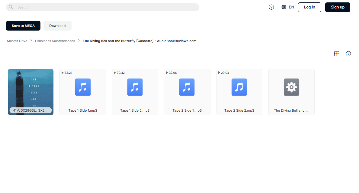Open the Diving Bell cover image thumbnail
Screen dimensions: 359x193
(x=31, y=92)
